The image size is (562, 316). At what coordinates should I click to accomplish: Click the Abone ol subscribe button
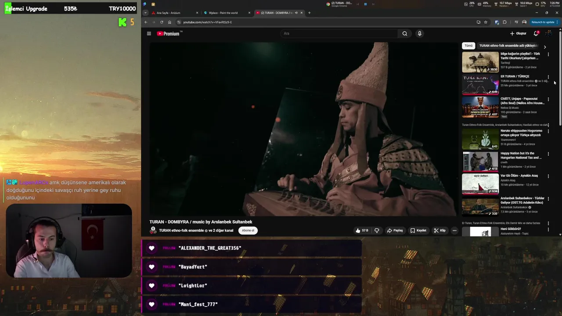pos(248,230)
